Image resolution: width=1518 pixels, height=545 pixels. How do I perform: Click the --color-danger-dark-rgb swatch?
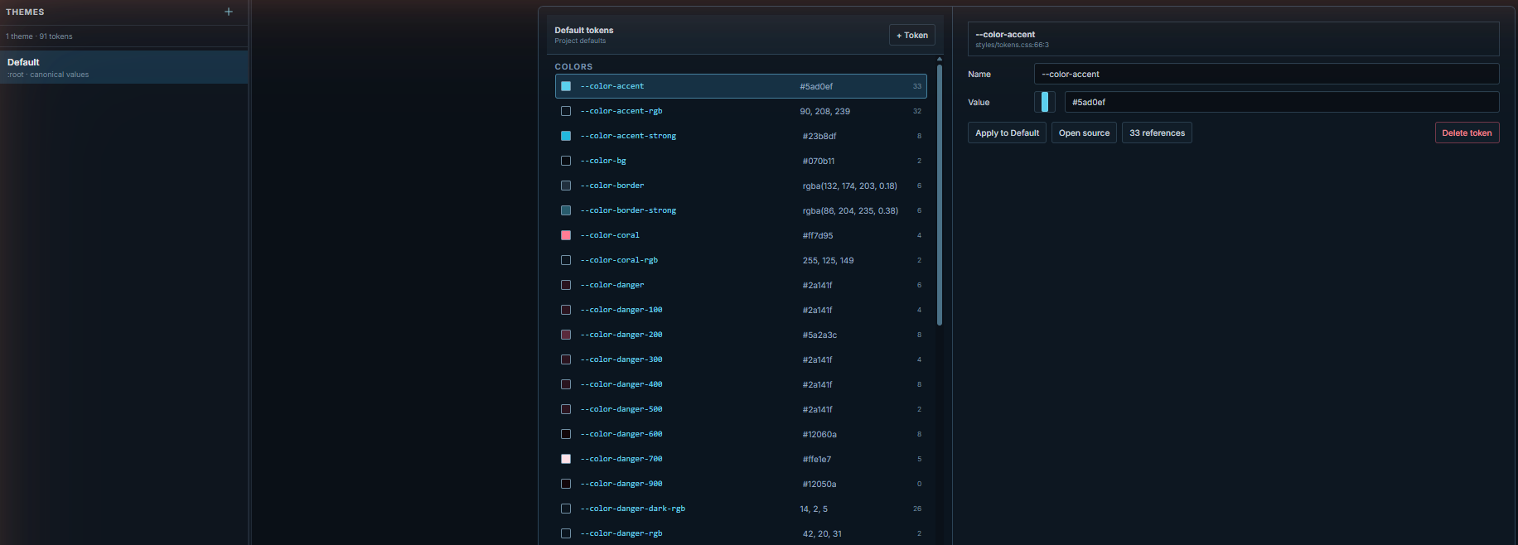pos(566,509)
